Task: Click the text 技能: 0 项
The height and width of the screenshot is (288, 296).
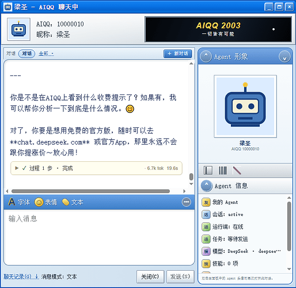Action: click(225, 264)
